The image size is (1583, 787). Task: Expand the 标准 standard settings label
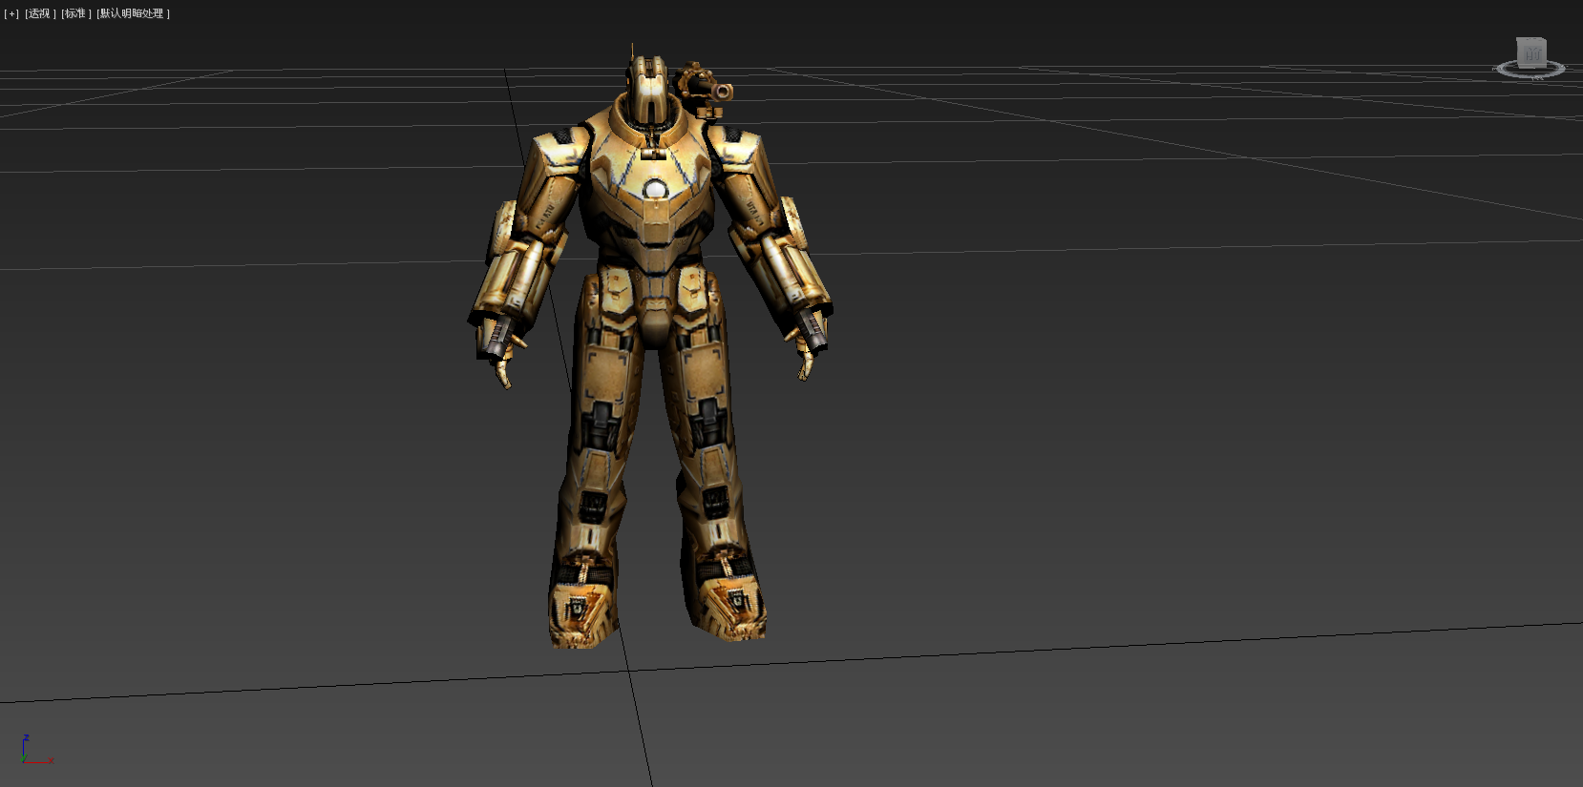point(76,13)
